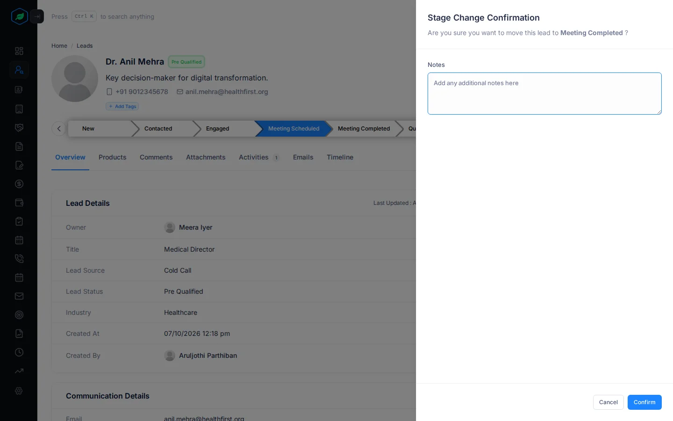The width and height of the screenshot is (673, 421).
Task: Open the envelope mail icon in sidebar
Action: (19, 296)
